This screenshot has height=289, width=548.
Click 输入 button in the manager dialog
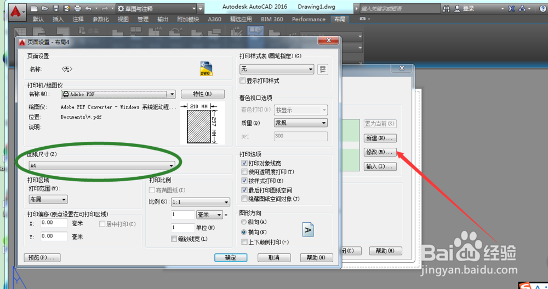(x=380, y=166)
